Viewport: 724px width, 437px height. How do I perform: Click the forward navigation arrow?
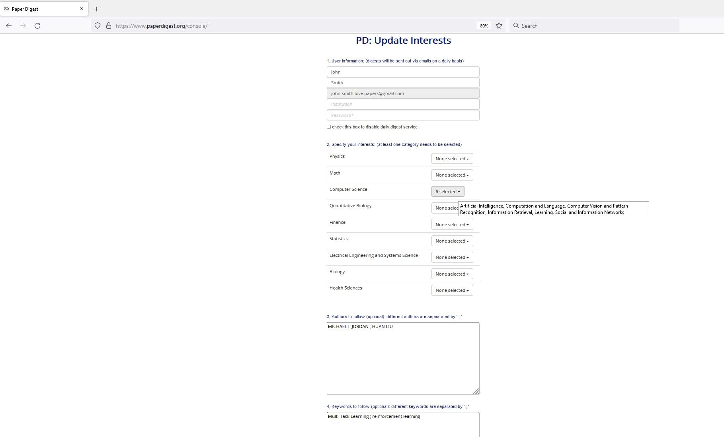click(x=23, y=26)
